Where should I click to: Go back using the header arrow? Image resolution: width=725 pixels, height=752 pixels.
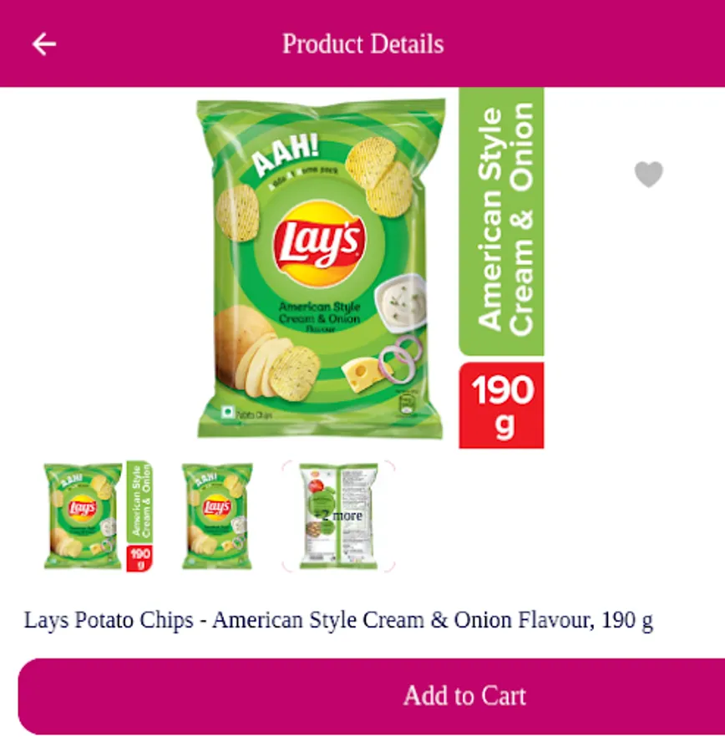[x=43, y=44]
